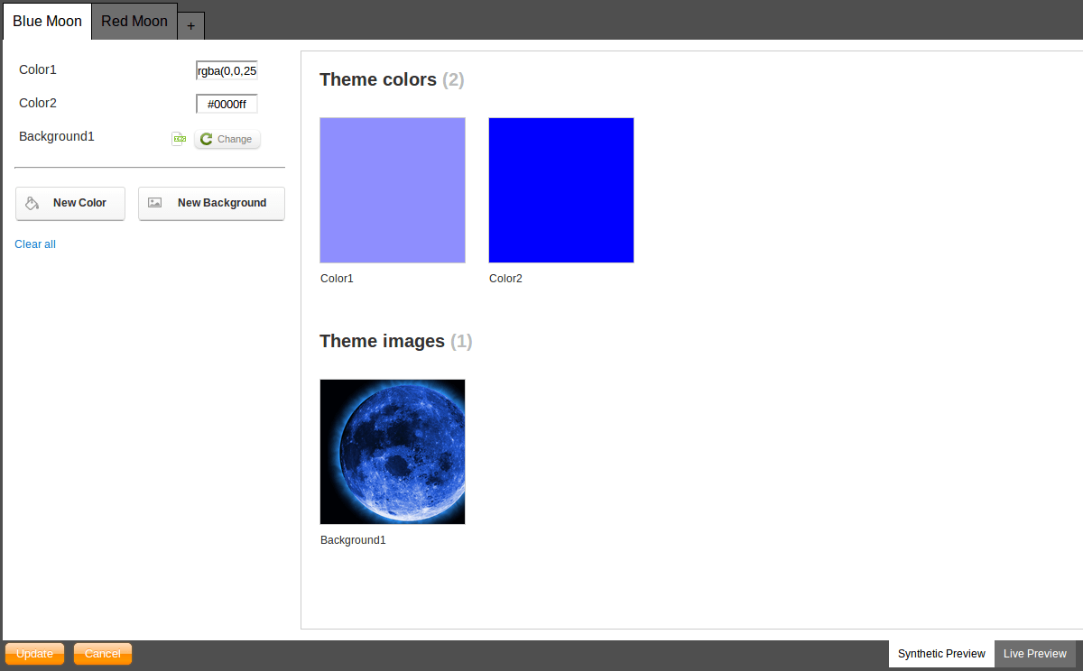The image size is (1083, 671).
Task: Toggle preview using the Live Preview control
Action: pos(1035,653)
